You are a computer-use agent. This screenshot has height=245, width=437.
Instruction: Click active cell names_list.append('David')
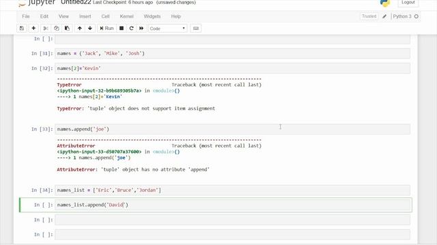[x=232, y=205]
